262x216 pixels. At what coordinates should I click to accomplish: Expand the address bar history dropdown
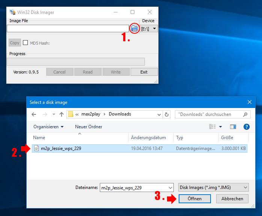pos(159,114)
